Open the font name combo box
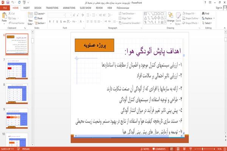Screen dimensions: 227x151 57,15
